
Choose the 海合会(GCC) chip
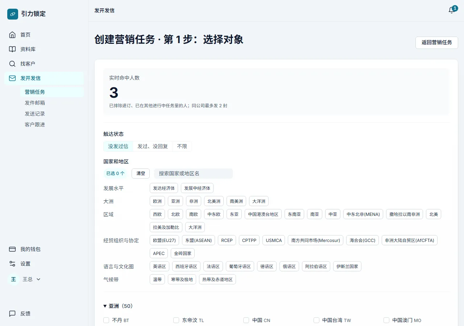pos(362,241)
